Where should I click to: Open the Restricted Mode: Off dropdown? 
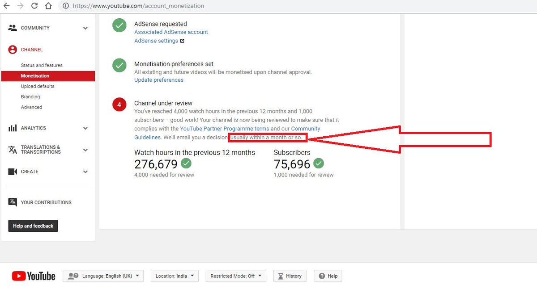coord(236,276)
